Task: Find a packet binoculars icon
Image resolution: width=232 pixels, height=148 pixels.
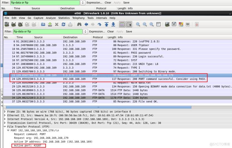Action: click(79, 24)
